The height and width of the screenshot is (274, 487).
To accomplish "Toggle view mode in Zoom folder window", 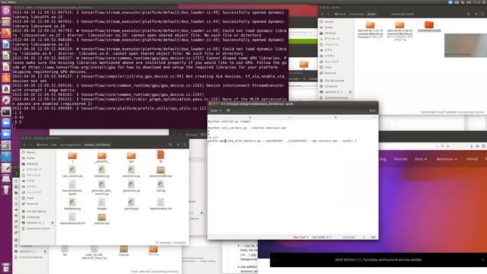I will pos(476,14).
